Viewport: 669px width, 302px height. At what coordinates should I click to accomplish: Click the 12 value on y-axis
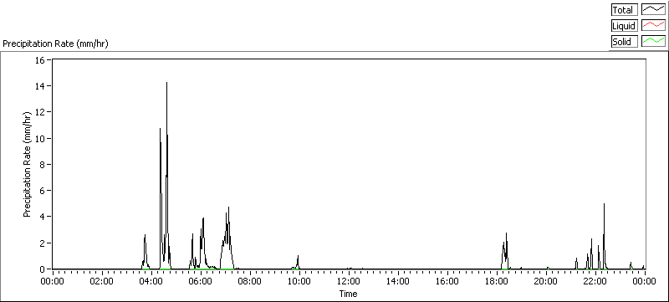tap(40, 112)
